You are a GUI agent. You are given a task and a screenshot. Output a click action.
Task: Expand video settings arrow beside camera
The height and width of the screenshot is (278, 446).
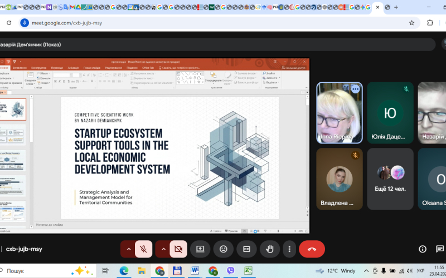pos(163,249)
